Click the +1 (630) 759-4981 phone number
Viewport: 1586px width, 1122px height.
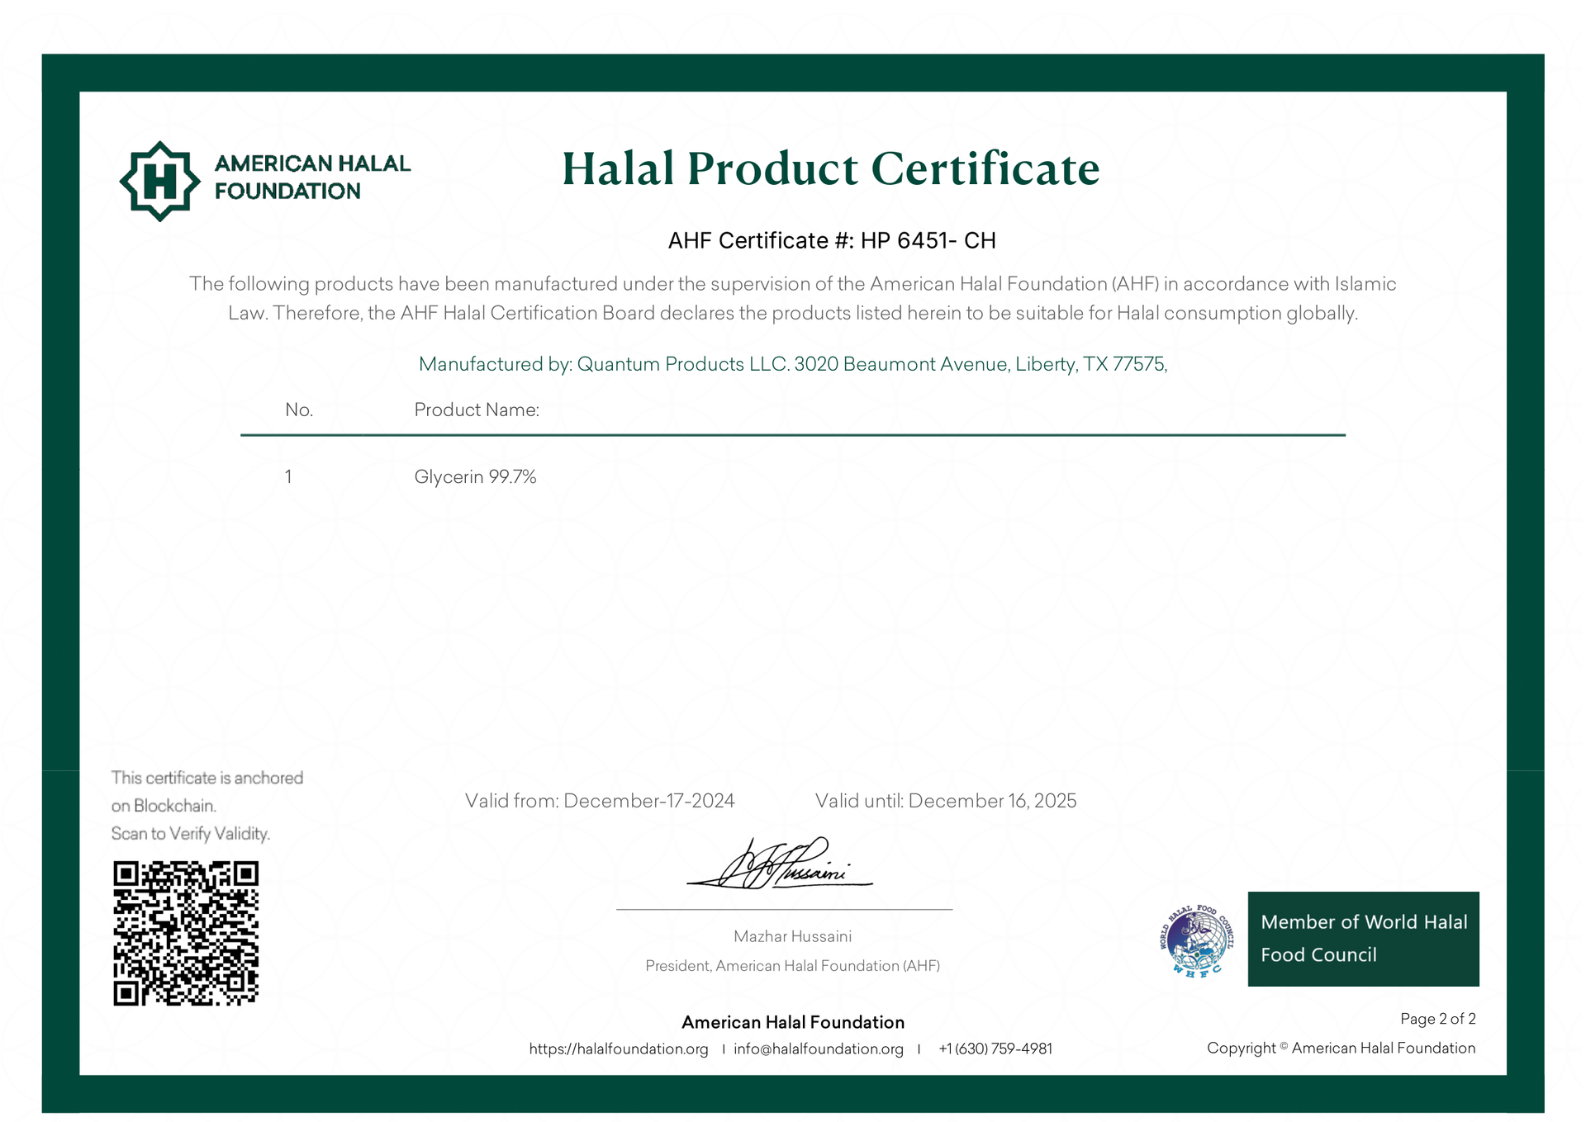[x=995, y=1049]
